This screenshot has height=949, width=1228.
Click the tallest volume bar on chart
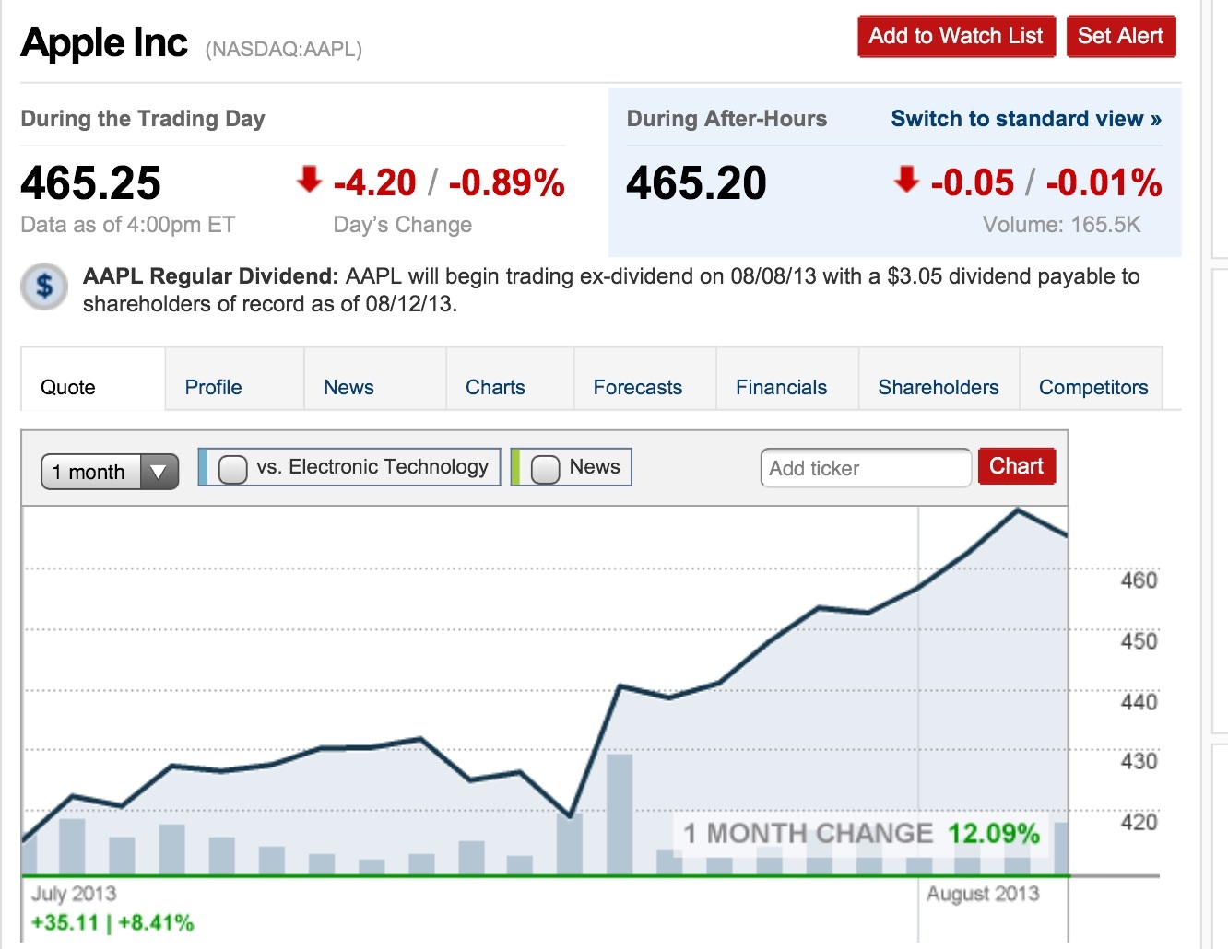620,814
